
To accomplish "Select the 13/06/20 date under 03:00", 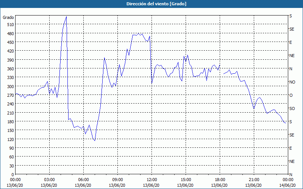I will (49, 185).
